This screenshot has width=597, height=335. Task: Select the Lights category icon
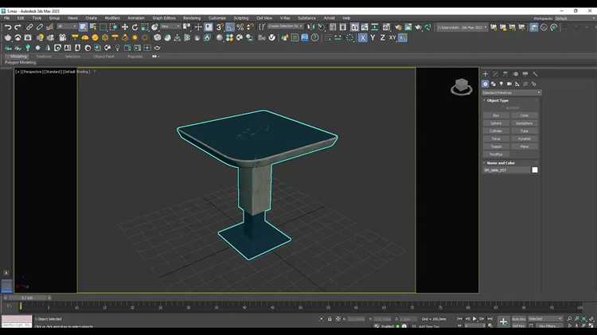(x=501, y=84)
